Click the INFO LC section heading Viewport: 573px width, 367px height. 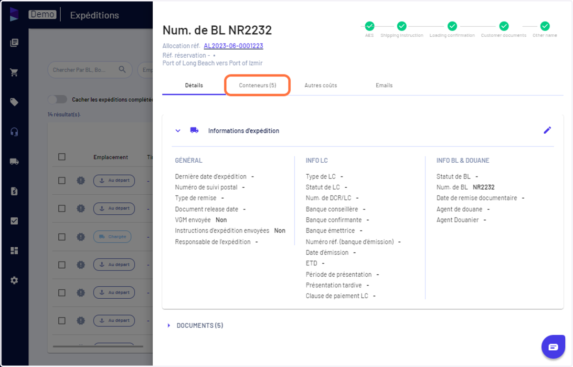click(x=317, y=160)
